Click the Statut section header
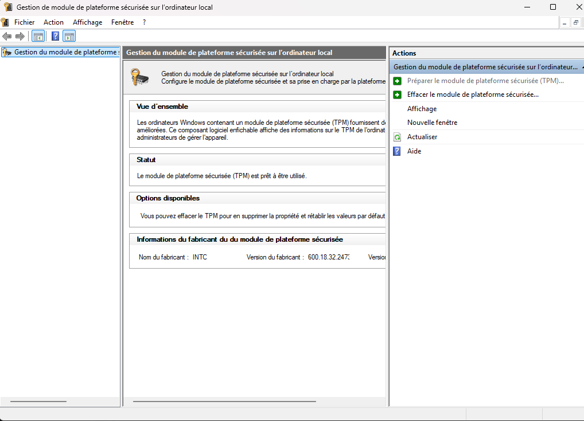The width and height of the screenshot is (584, 421). [258, 160]
